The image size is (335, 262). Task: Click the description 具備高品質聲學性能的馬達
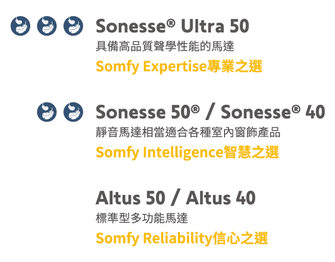point(165,46)
